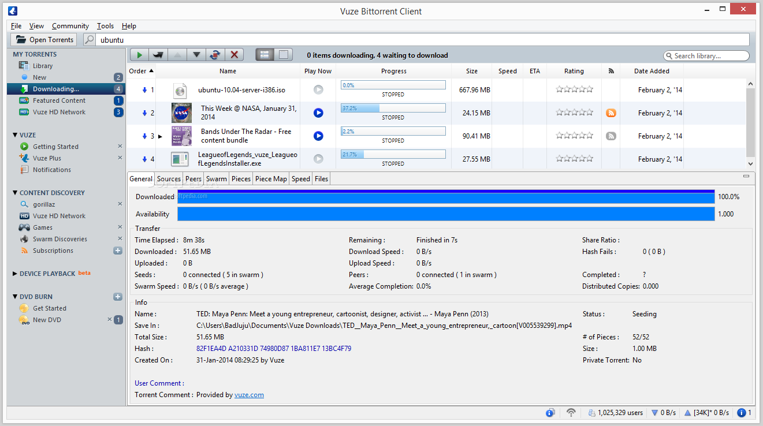Viewport: 763px width, 426px height.
Task: Switch to the simple list view toggle
Action: [283, 55]
